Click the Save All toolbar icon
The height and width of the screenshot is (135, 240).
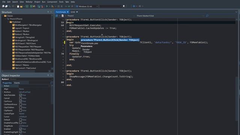coord(31,6)
